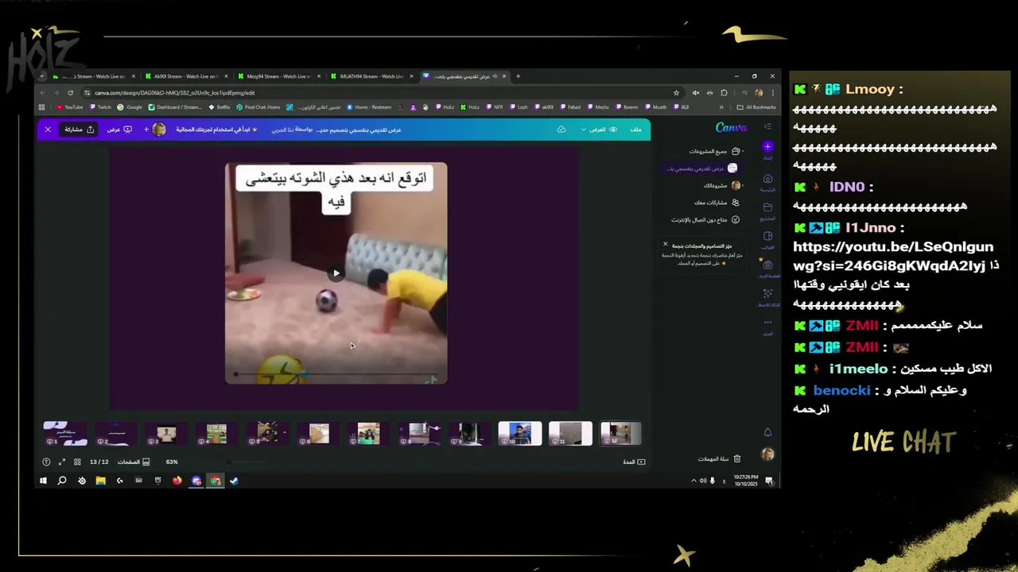Open Windows Start menu
Image resolution: width=1018 pixels, height=572 pixels.
[x=43, y=481]
